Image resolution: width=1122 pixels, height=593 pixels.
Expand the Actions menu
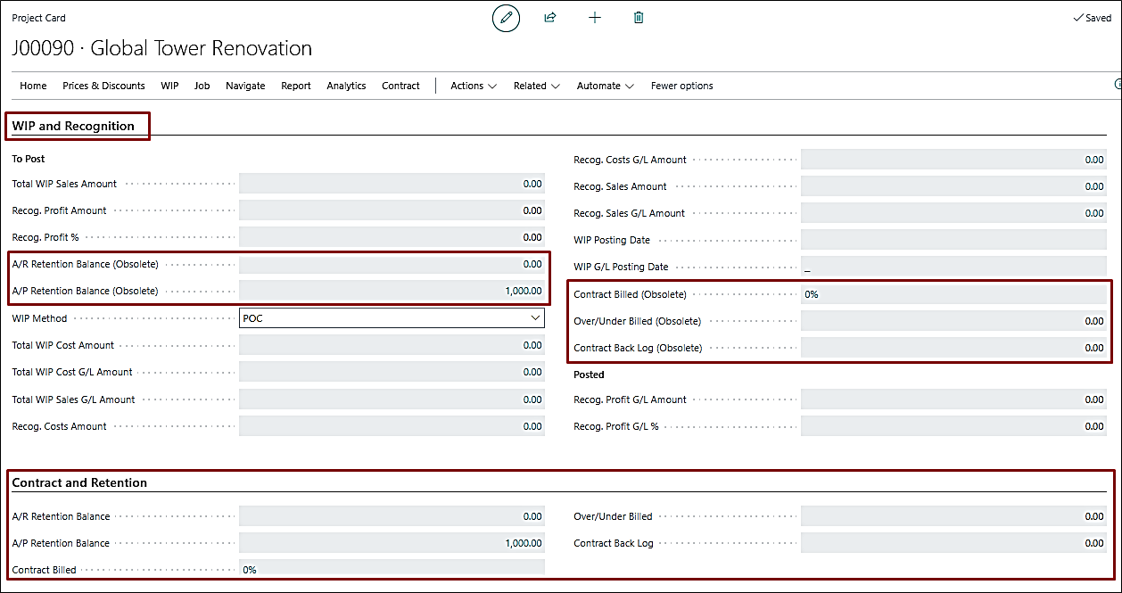pos(473,86)
